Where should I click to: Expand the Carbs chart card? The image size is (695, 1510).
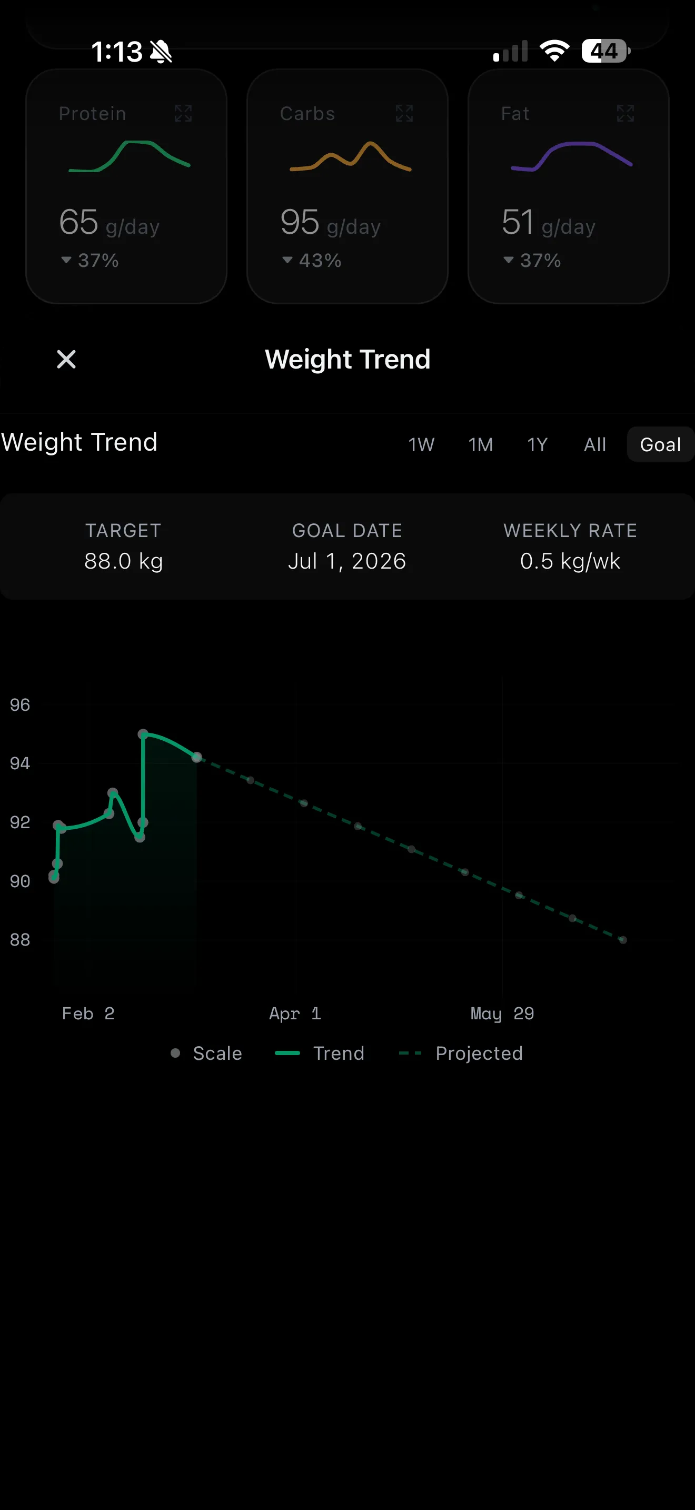(404, 113)
